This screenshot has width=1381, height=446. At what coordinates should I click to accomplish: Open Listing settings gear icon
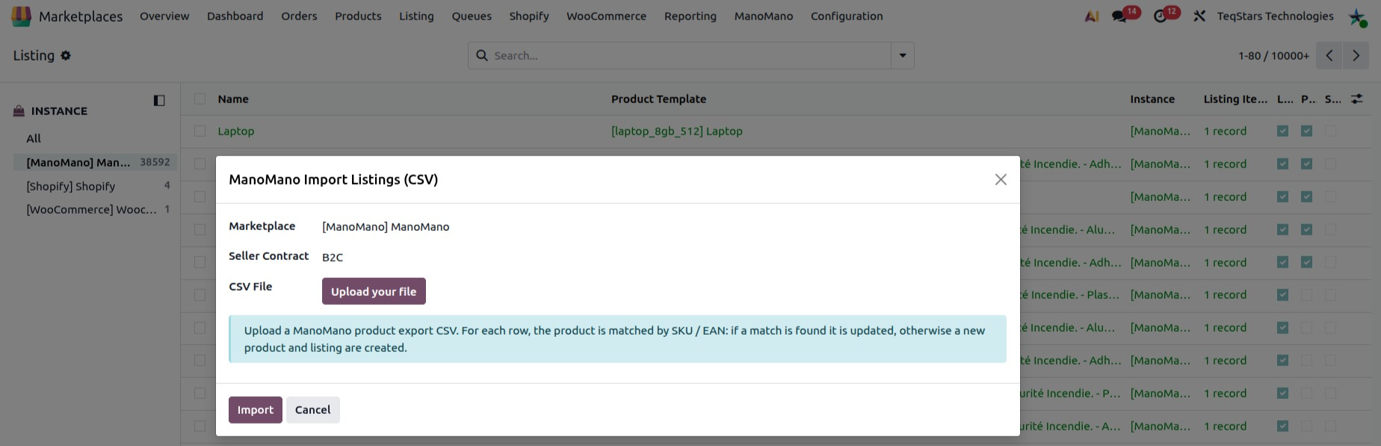click(66, 55)
